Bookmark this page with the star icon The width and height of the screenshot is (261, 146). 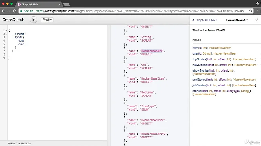click(251, 11)
